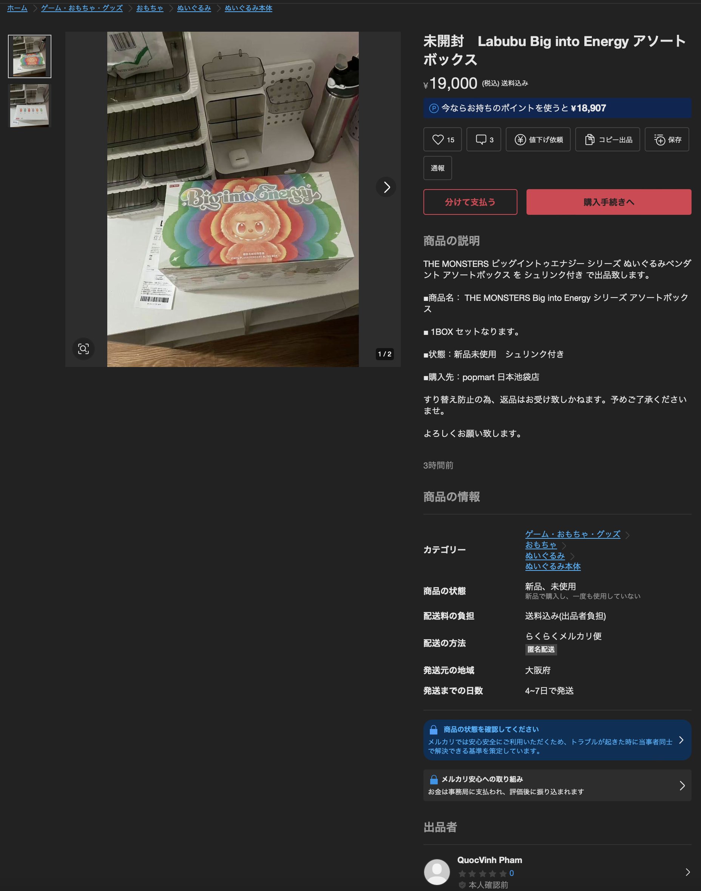
Task: Click 大阪府 shipping origin text
Action: 538,670
